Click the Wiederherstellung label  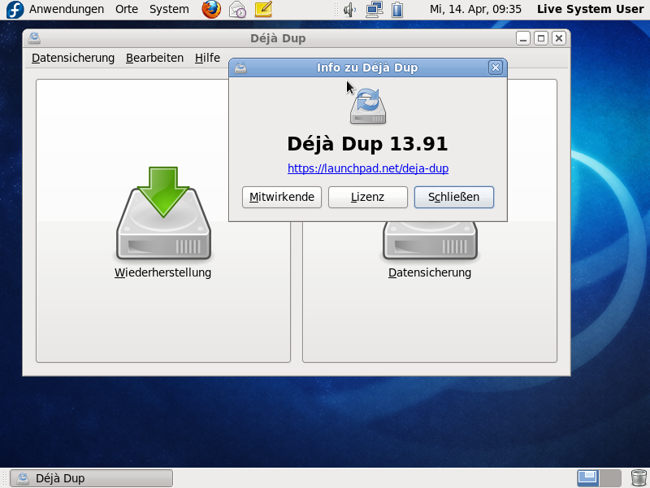(163, 272)
